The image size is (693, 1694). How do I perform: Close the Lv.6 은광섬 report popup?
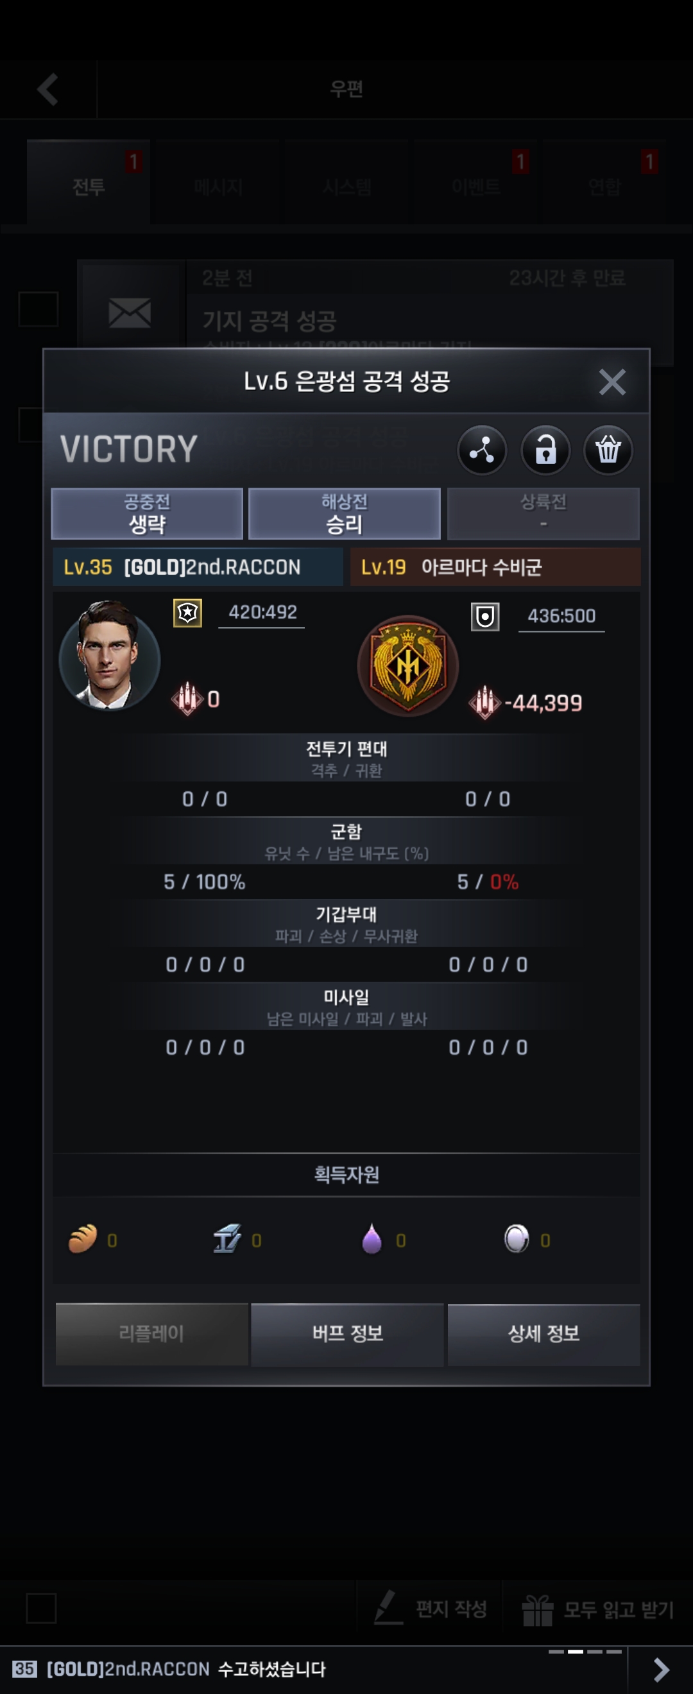pyautogui.click(x=612, y=381)
